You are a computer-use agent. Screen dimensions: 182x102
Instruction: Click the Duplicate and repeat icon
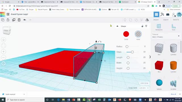(x=14, y=20)
